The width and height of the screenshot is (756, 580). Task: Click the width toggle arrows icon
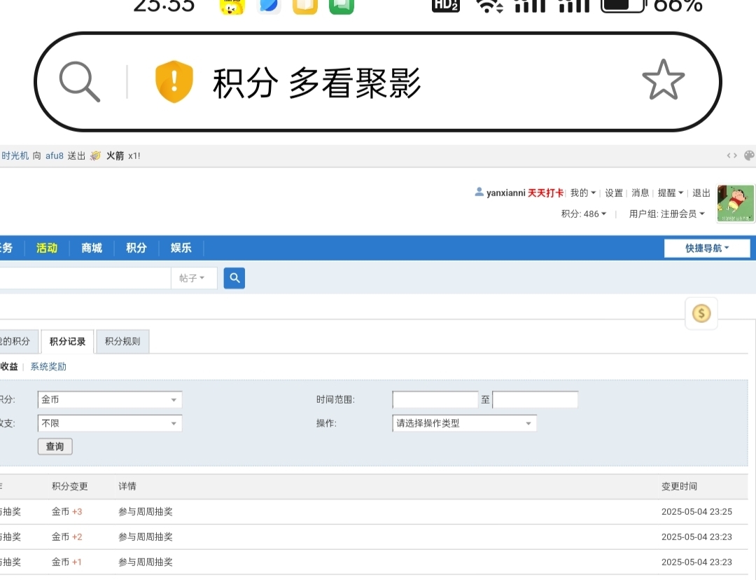click(731, 156)
